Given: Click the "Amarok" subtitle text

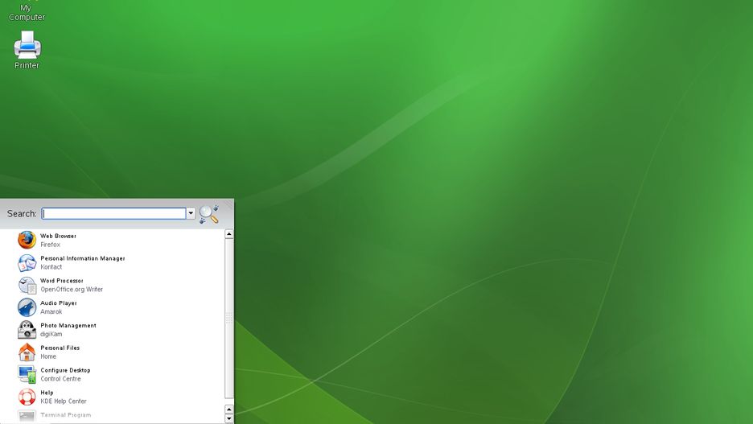Looking at the screenshot, I should 51,311.
